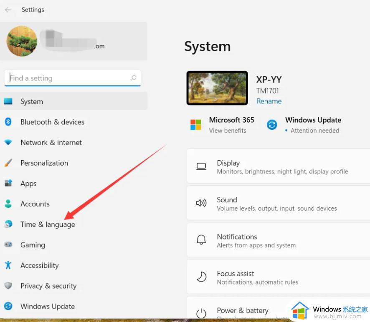Click the Power & battery icon

tap(201, 313)
